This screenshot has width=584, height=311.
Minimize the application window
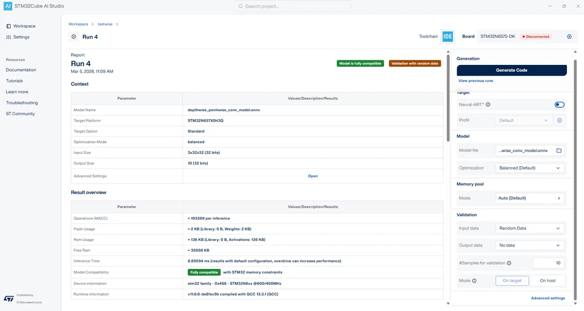pos(550,6)
